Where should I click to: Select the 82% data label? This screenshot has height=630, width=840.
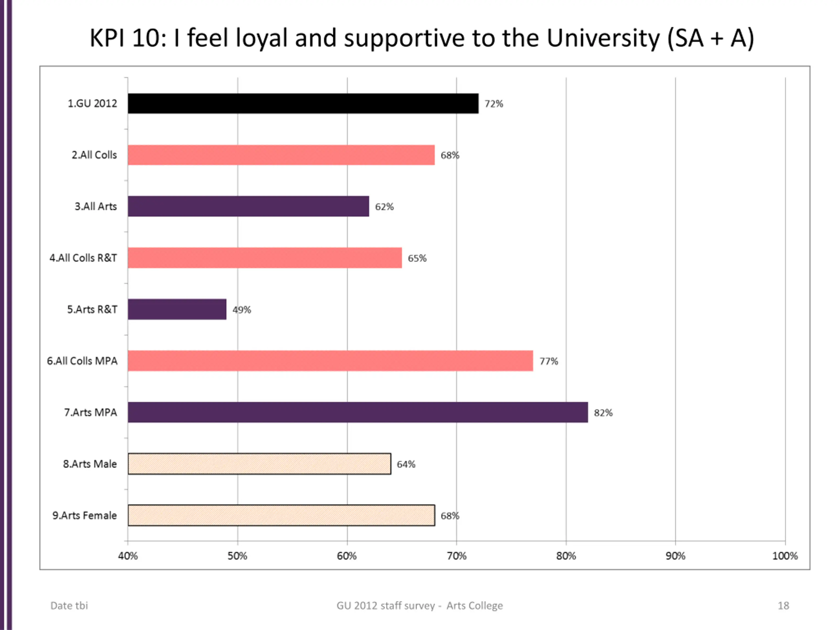click(x=603, y=413)
